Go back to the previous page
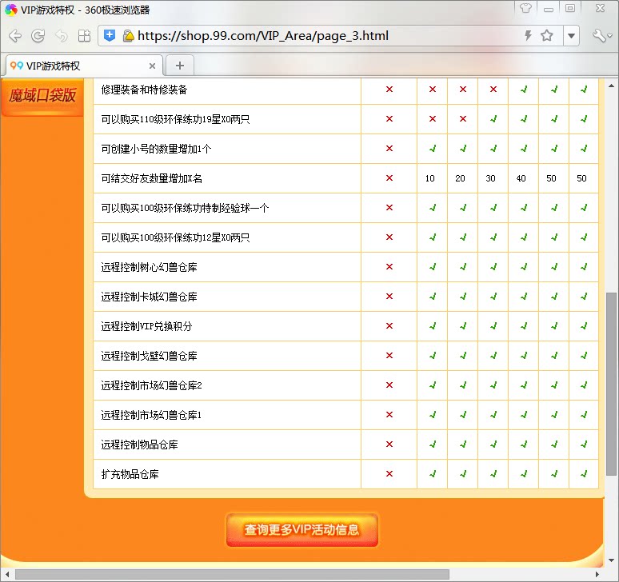Image resolution: width=619 pixels, height=582 pixels. (15, 36)
